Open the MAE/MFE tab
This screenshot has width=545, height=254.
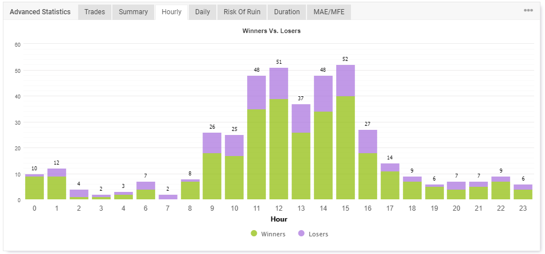329,12
